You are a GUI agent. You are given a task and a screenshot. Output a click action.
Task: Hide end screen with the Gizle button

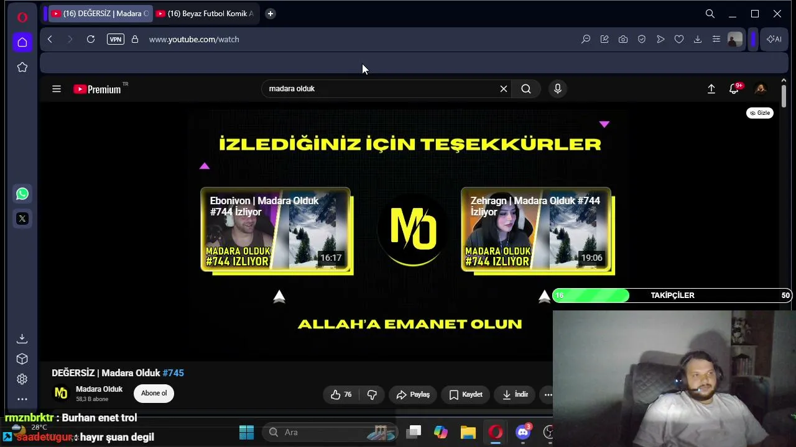click(760, 113)
